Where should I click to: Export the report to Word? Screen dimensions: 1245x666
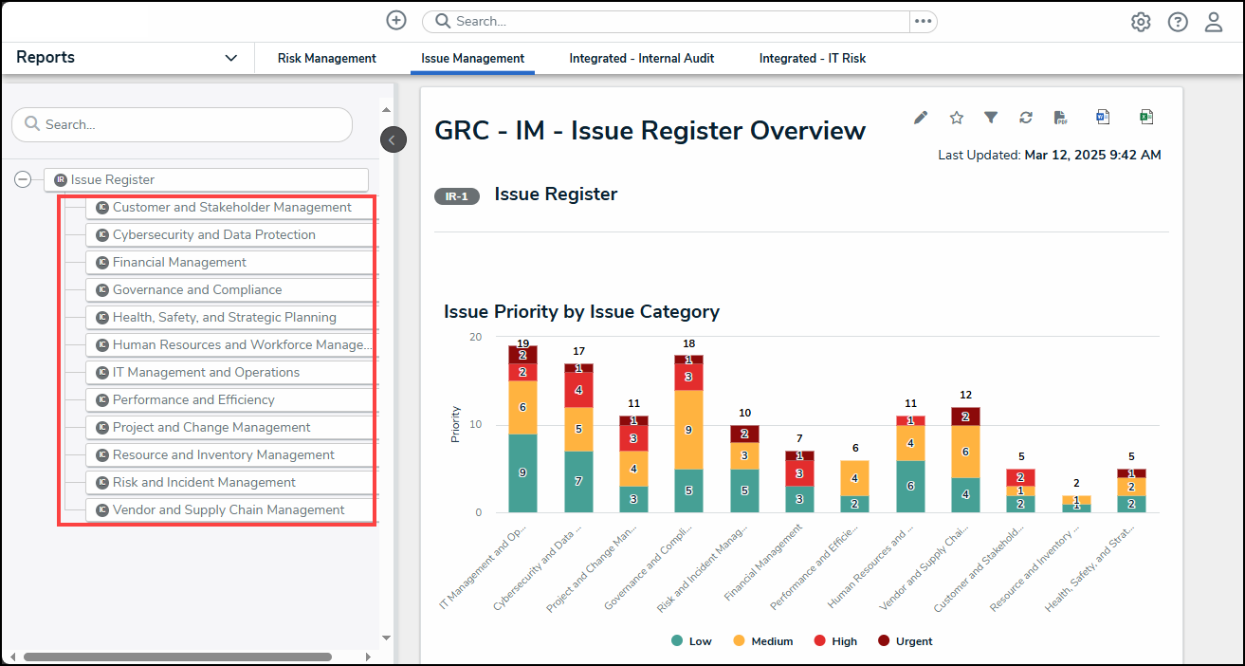1102,118
